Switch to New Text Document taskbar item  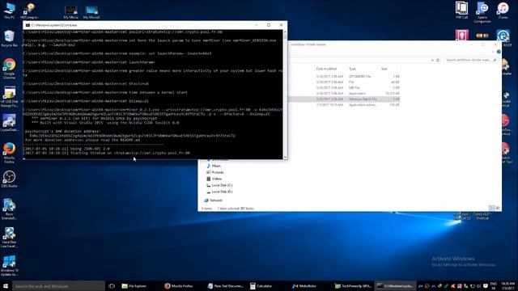click(225, 286)
